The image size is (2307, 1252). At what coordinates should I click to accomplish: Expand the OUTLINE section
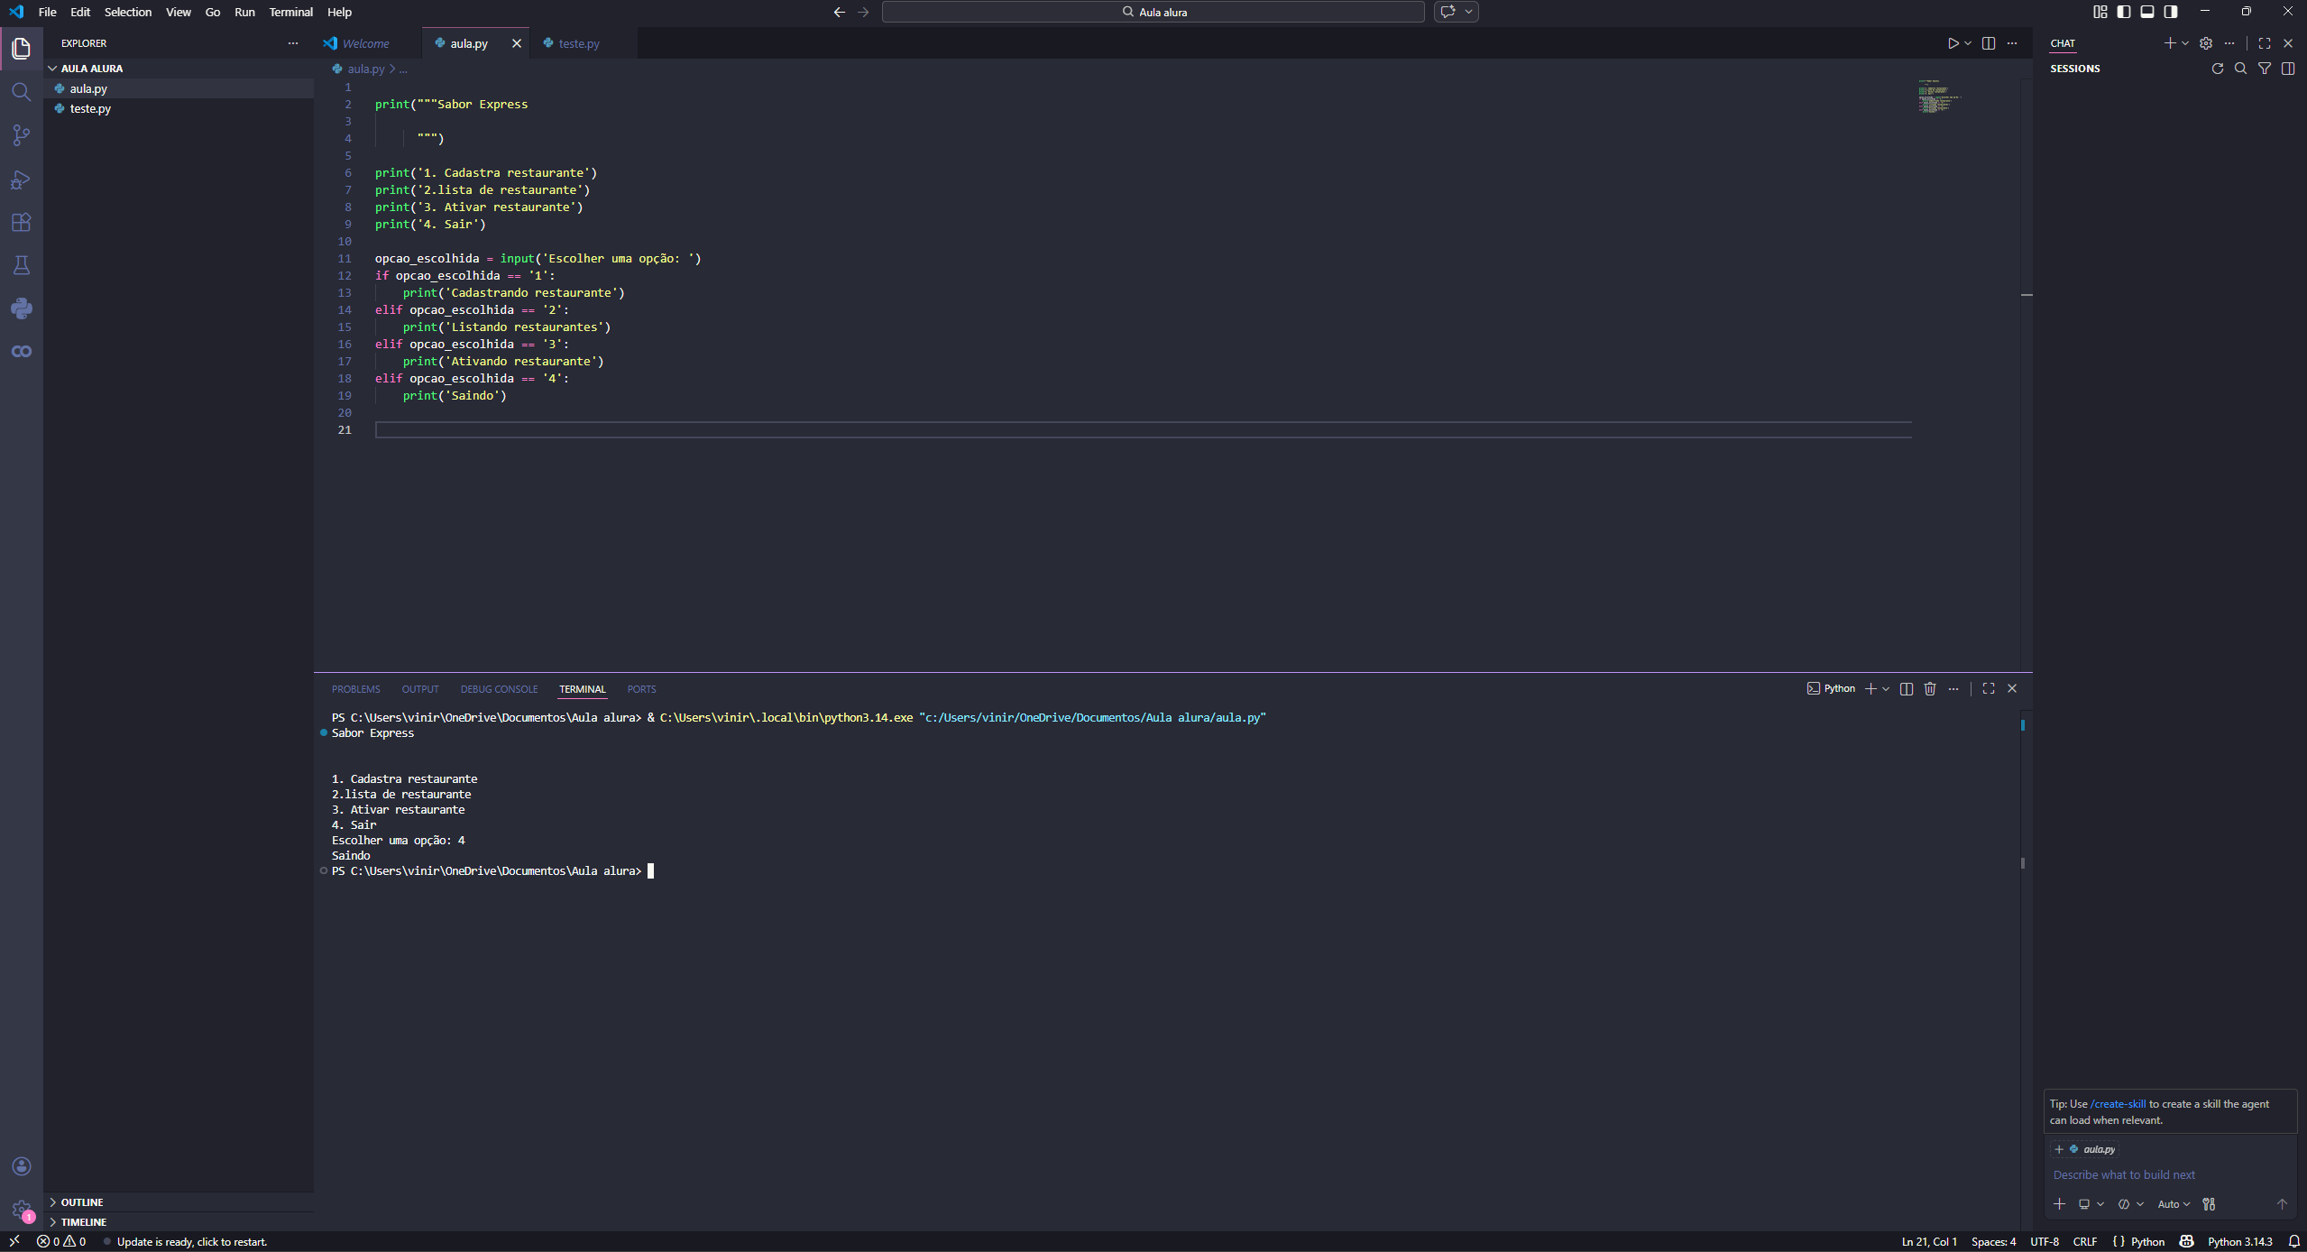[82, 1202]
